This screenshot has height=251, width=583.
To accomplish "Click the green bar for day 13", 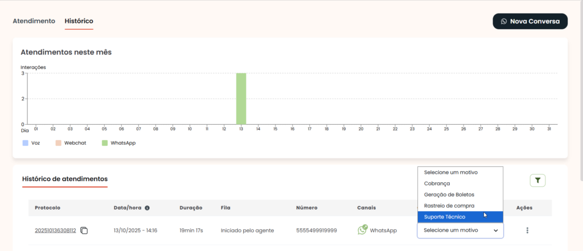I will pyautogui.click(x=241, y=98).
